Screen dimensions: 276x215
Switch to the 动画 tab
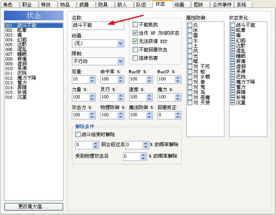pyautogui.click(x=181, y=4)
